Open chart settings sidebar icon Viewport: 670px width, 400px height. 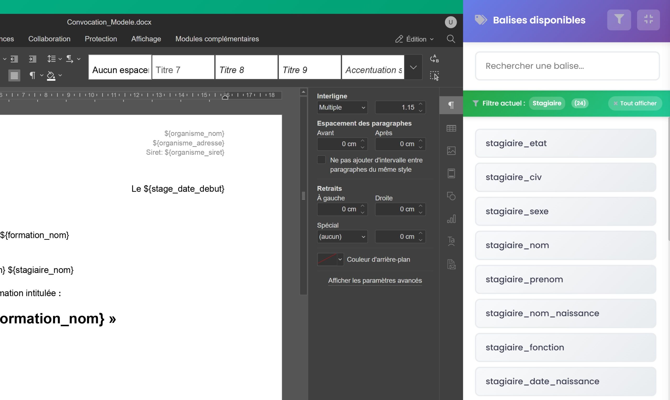coord(451,219)
